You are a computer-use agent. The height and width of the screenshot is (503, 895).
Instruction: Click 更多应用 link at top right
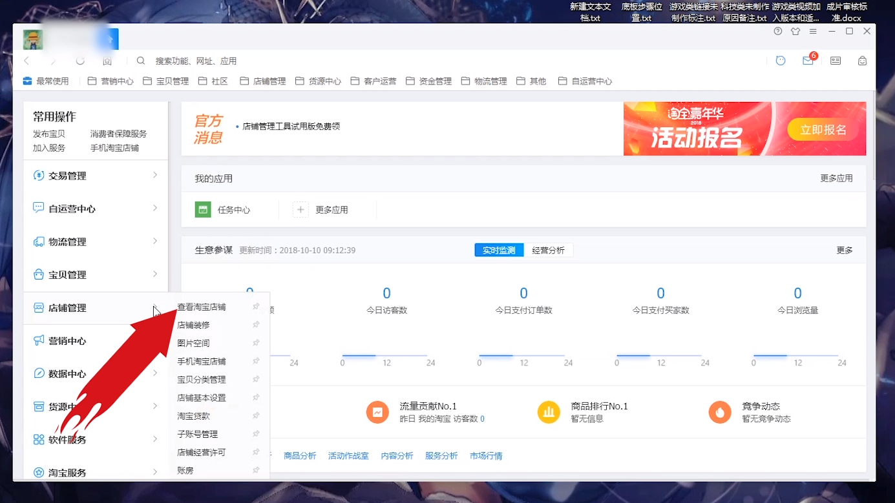(836, 178)
